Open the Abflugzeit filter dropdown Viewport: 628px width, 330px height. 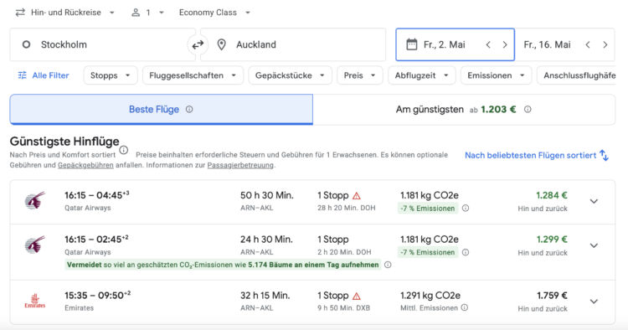click(x=421, y=75)
